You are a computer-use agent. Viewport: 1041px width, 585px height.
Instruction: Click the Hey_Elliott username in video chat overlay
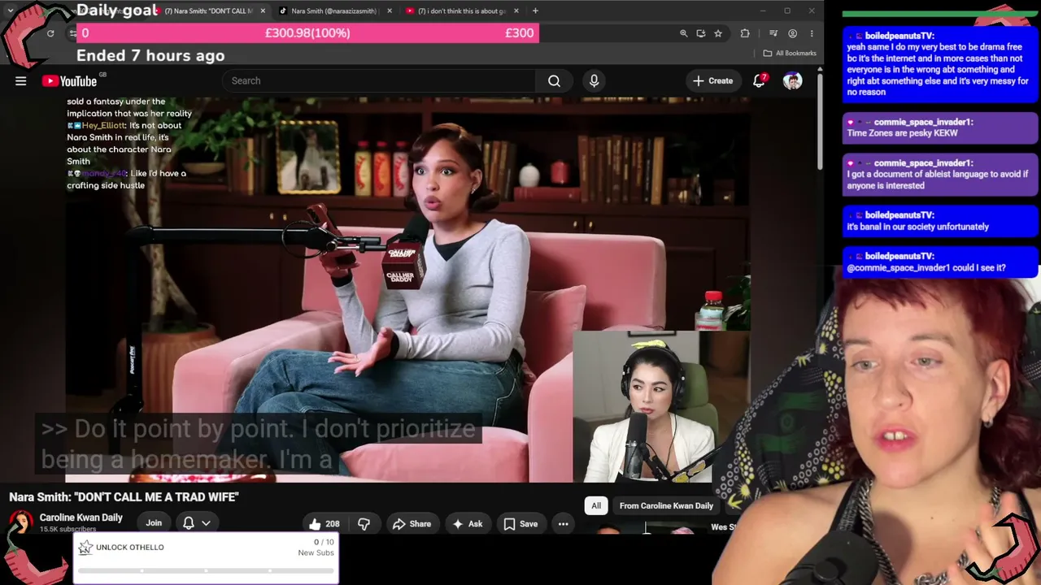tap(102, 126)
